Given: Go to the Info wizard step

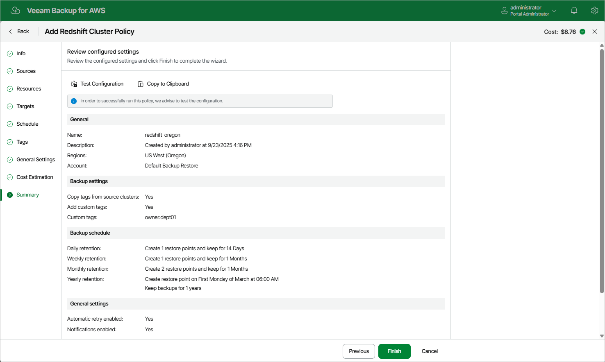Looking at the screenshot, I should 21,54.
